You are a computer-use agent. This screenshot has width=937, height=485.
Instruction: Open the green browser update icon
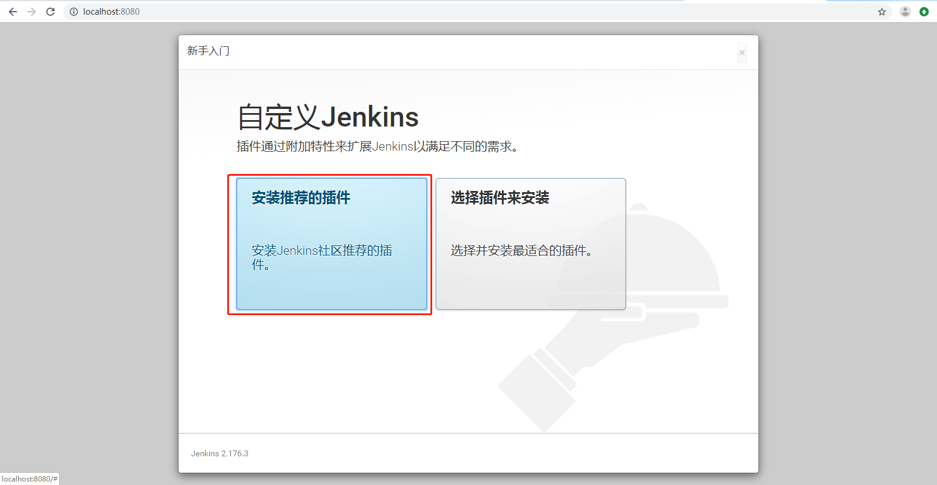(924, 12)
